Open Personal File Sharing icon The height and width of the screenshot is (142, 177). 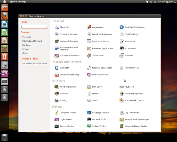coord(56,75)
